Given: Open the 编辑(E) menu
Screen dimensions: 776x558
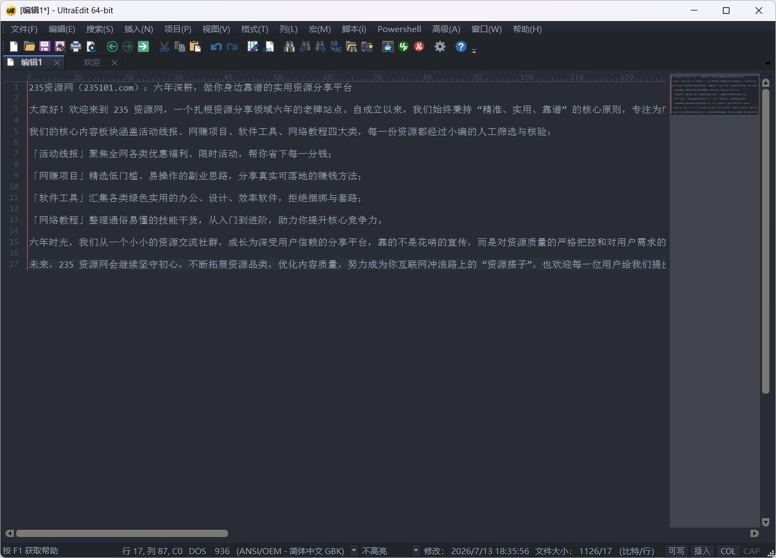Looking at the screenshot, I should tap(62, 29).
